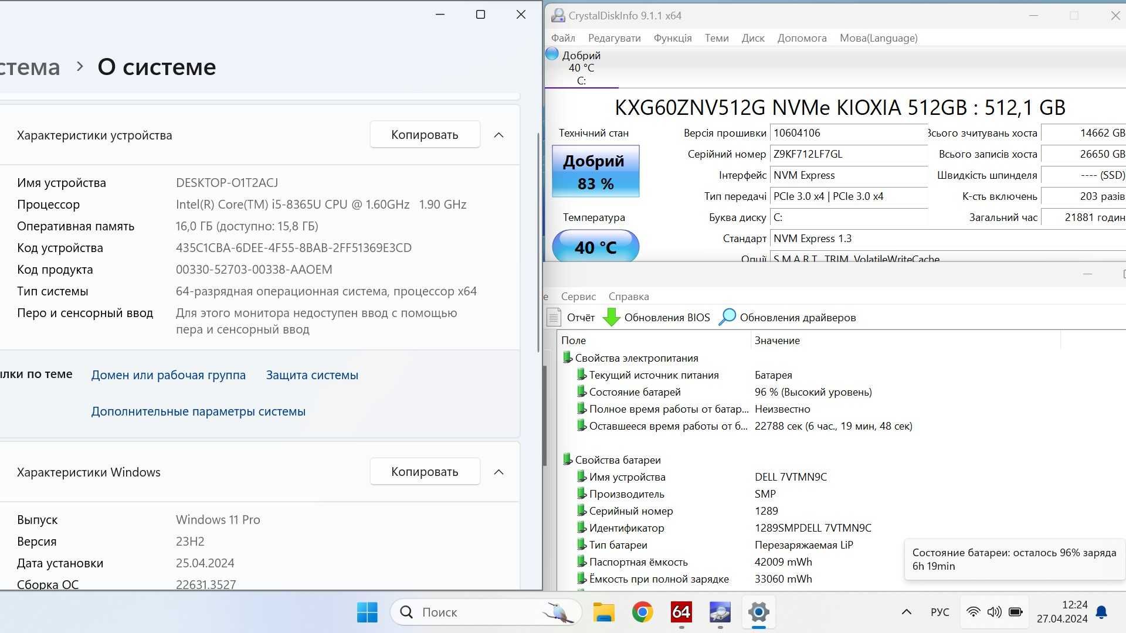The image size is (1126, 633).
Task: Open Settings gear icon on taskbar
Action: 758,612
